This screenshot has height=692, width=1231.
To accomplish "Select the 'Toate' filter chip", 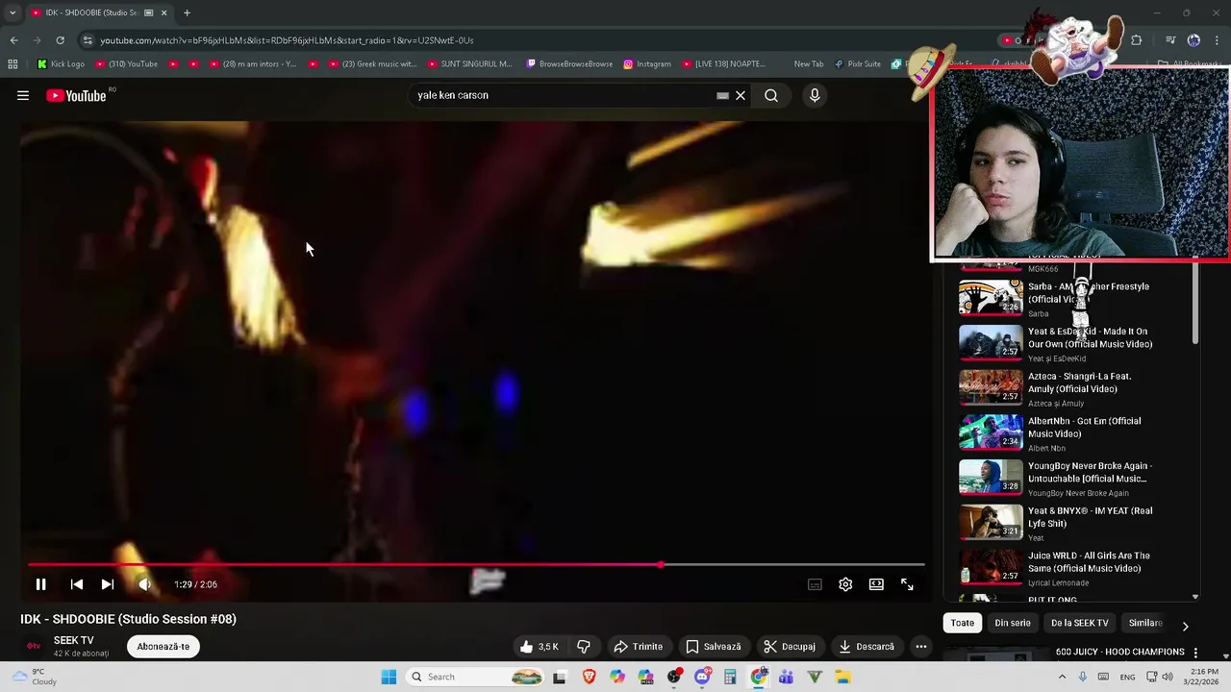I will tap(963, 623).
